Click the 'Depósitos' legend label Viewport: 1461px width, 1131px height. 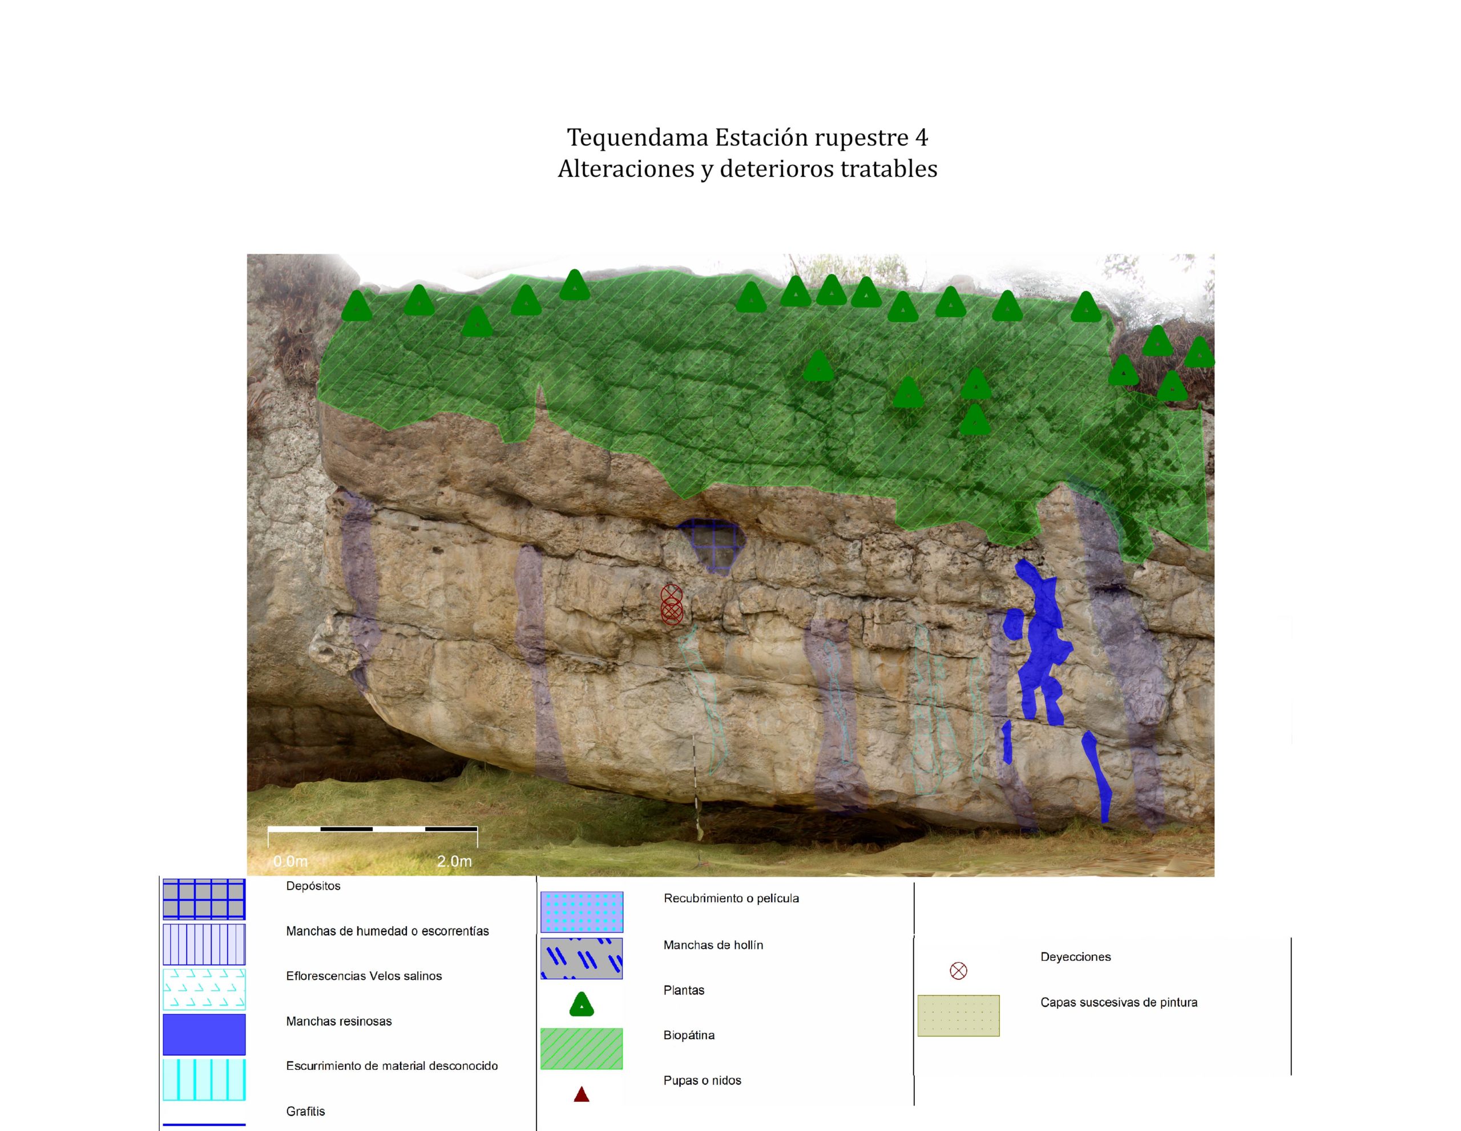pyautogui.click(x=313, y=886)
